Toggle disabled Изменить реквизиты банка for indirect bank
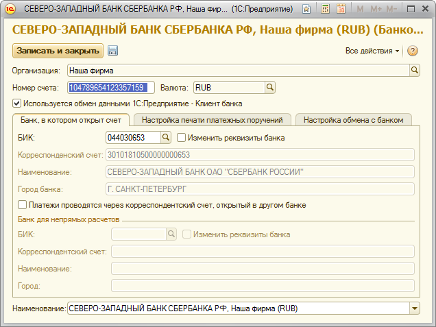The height and width of the screenshot is (327, 436). [x=186, y=234]
